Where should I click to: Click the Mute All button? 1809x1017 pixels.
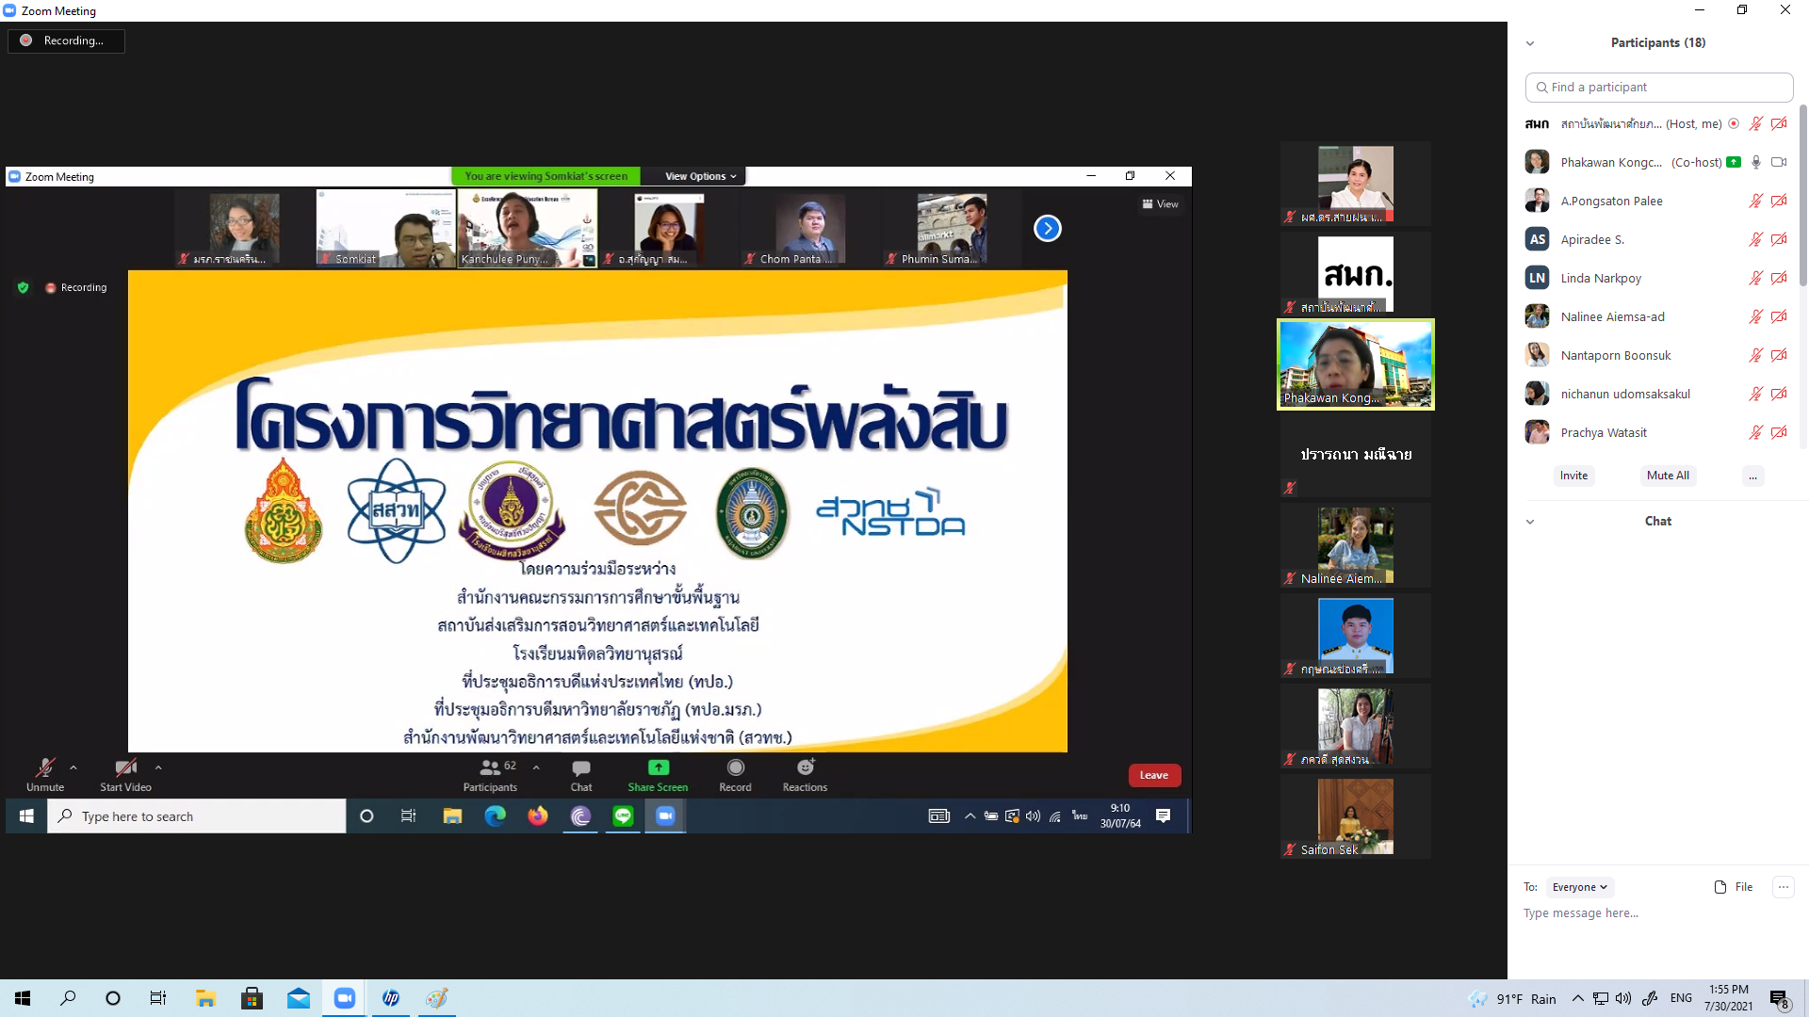click(1668, 476)
